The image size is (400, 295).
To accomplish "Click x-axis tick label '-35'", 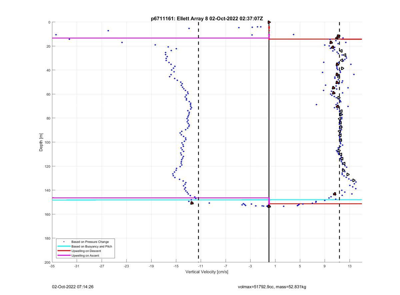I will coord(52,266).
